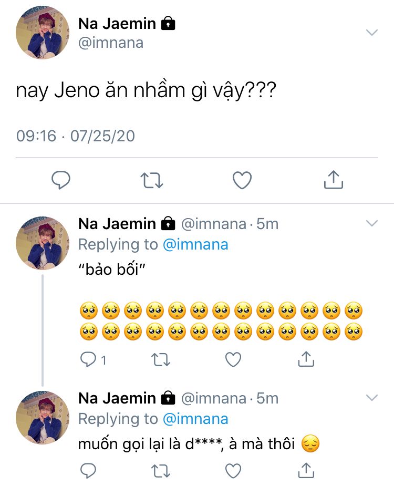The width and height of the screenshot is (394, 486).
Task: Open @imnana link in the last reply
Action: pyautogui.click(x=195, y=419)
